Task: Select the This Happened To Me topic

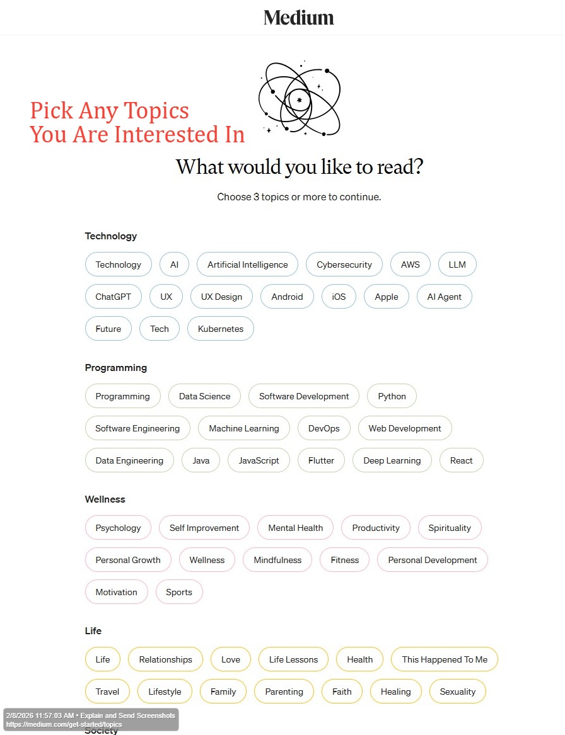Action: tap(445, 659)
